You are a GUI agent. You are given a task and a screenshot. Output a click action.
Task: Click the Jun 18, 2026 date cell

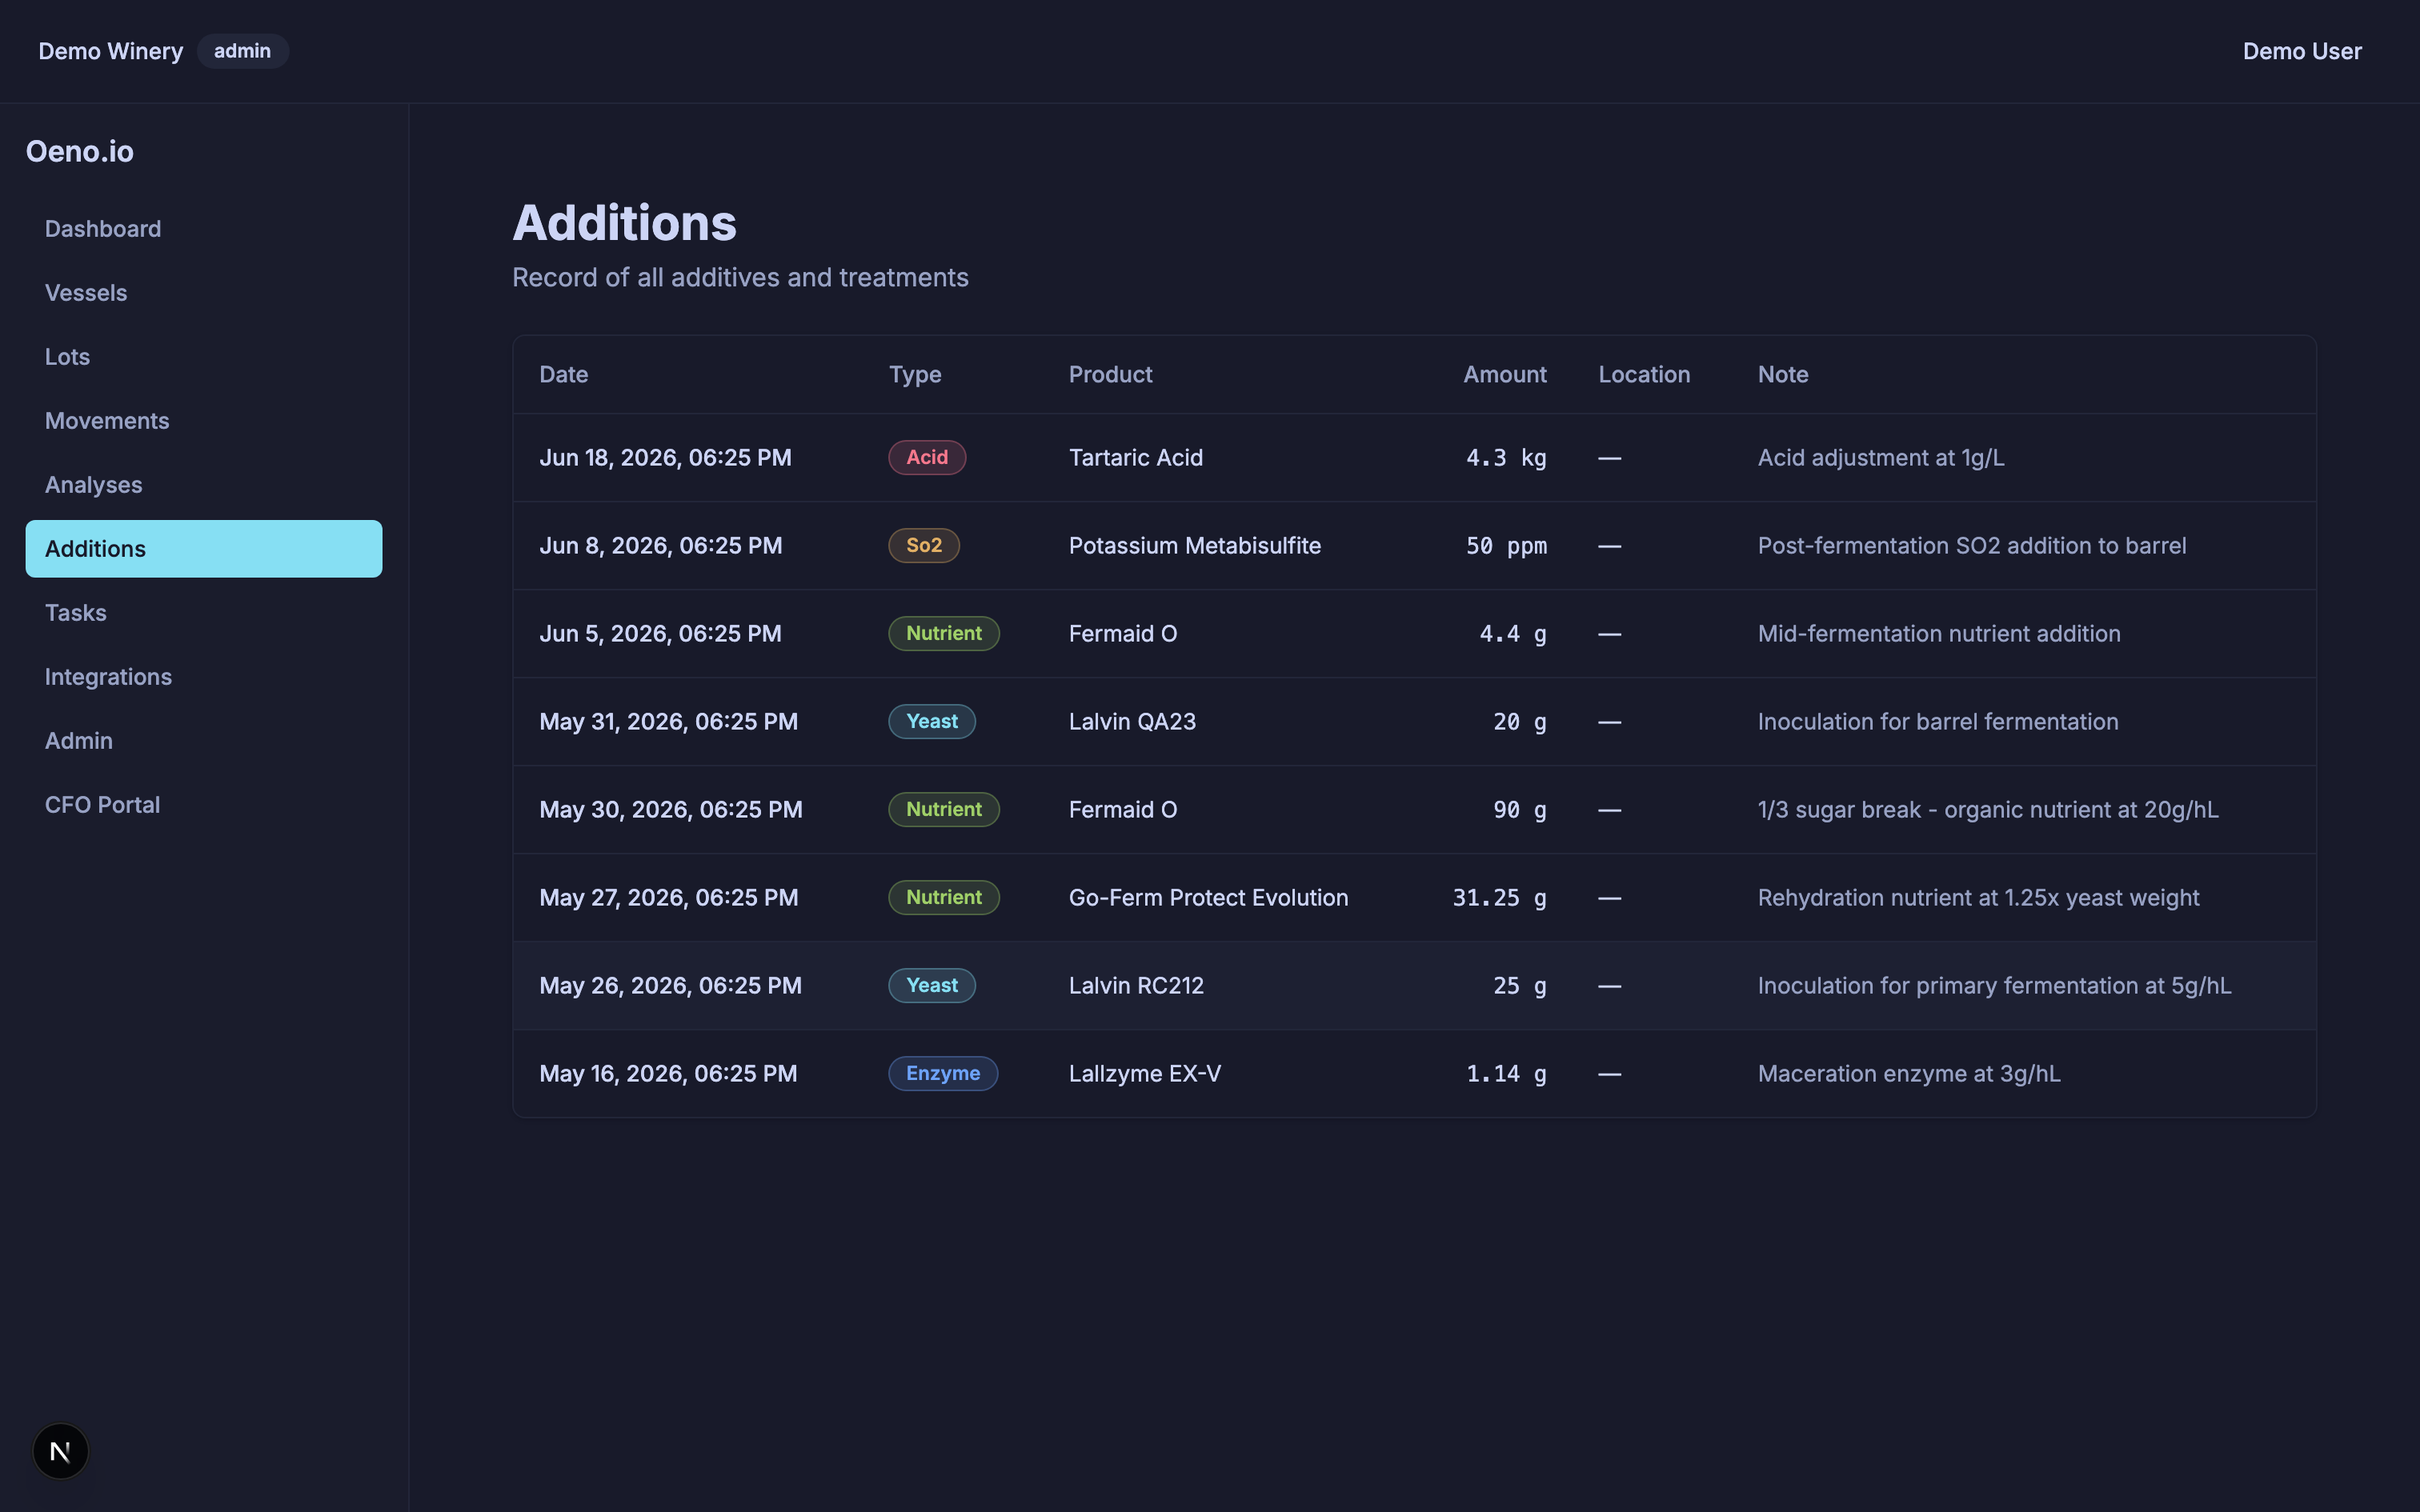[665, 457]
